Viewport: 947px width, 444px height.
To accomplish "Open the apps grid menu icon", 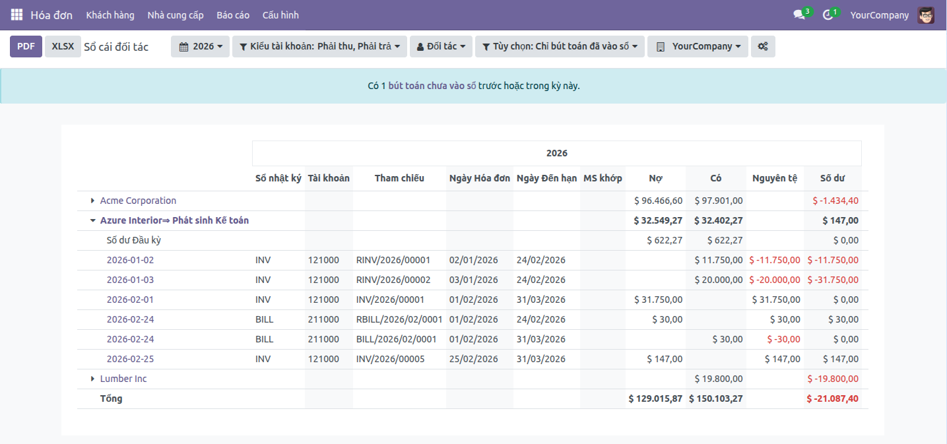I will pos(16,15).
